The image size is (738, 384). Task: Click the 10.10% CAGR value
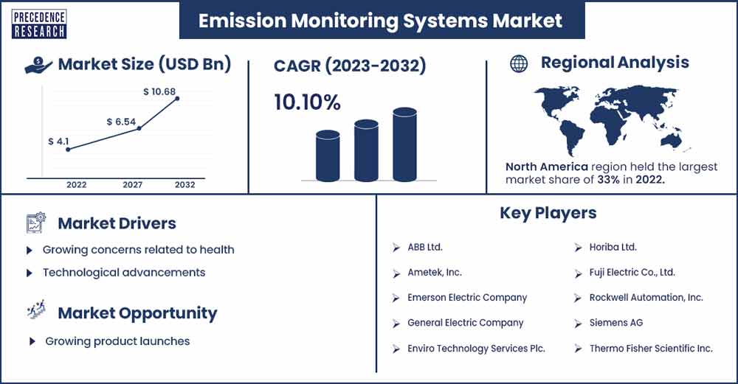(307, 102)
